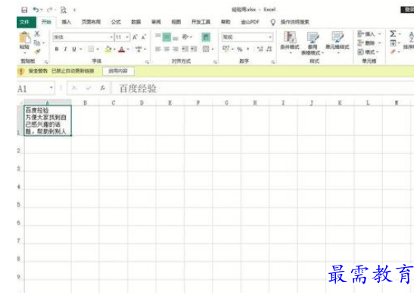Click the Paste clipboard icon
420x298 pixels.
[x=24, y=37]
